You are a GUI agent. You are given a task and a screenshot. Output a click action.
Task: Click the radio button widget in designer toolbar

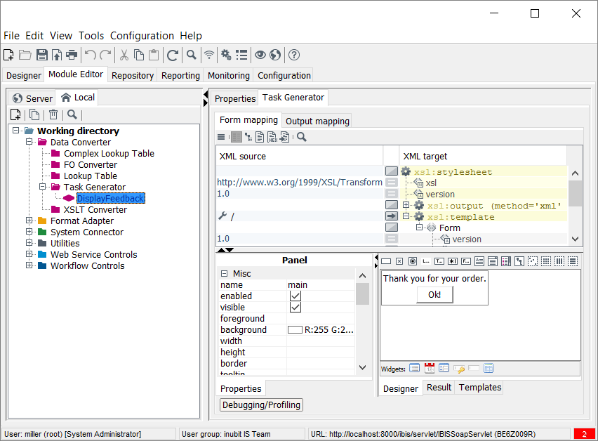pyautogui.click(x=412, y=261)
